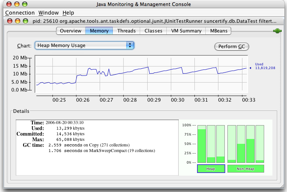Select the Non-Heap memory button
The width and height of the screenshot is (287, 192).
246,168
